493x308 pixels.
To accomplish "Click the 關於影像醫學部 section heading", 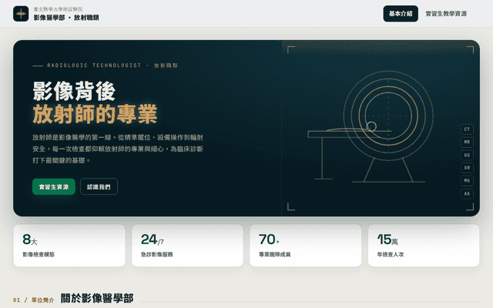I will 97,298.
